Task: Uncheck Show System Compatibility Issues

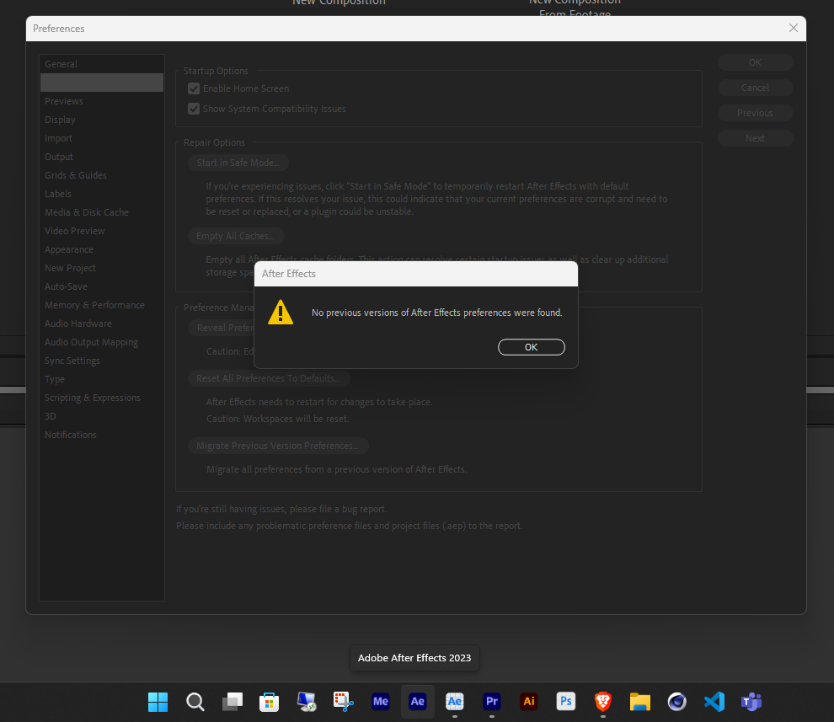Action: 194,108
